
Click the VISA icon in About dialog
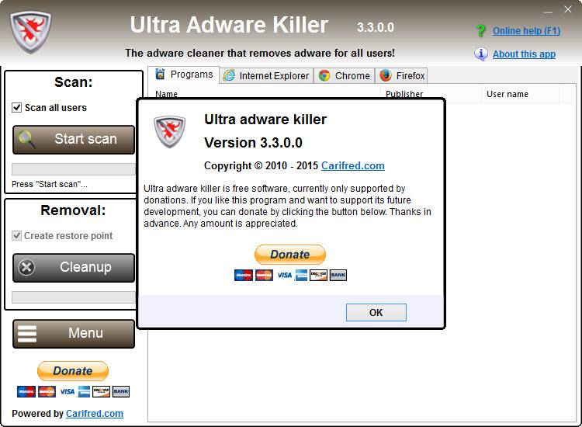tap(284, 275)
